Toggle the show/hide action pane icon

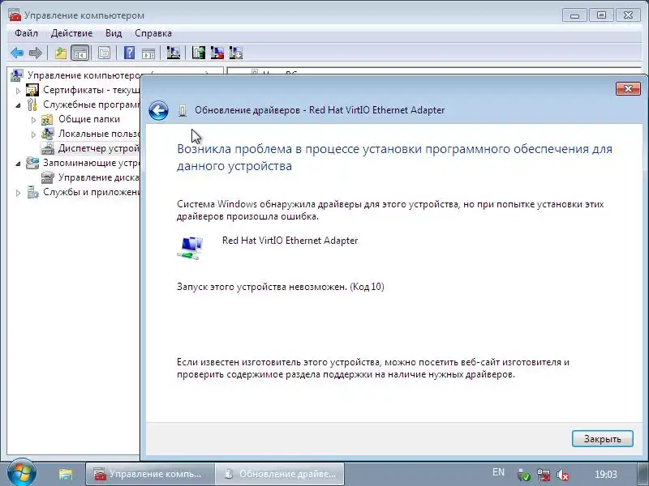pos(148,53)
